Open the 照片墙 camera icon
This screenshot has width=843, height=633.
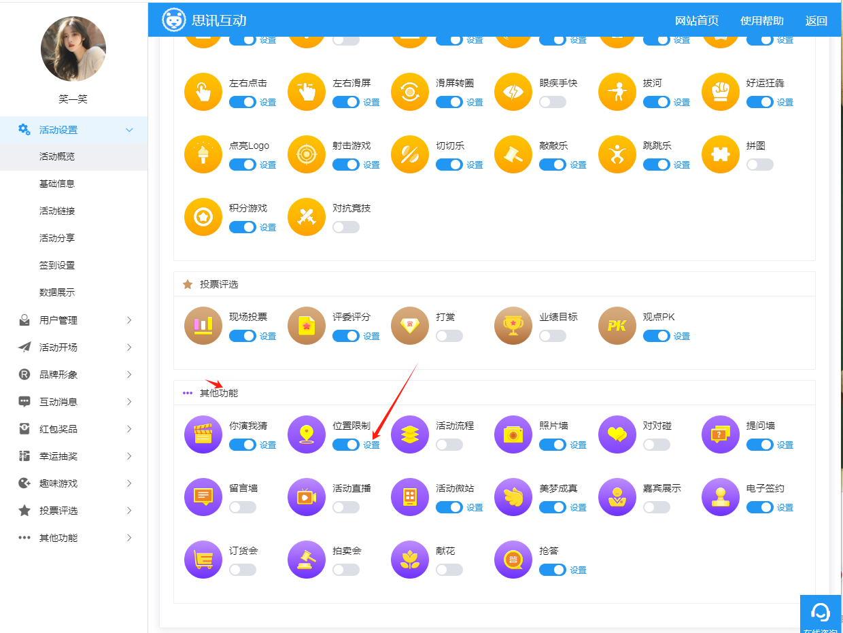[x=513, y=434]
